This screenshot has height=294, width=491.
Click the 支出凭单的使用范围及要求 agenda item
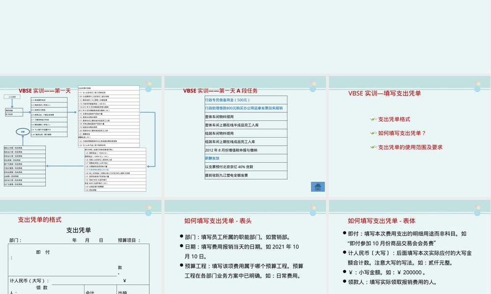click(410, 147)
